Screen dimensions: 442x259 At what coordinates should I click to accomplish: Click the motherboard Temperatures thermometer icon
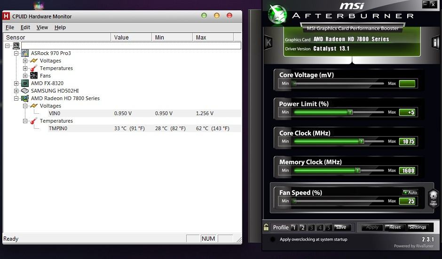[x=34, y=68]
